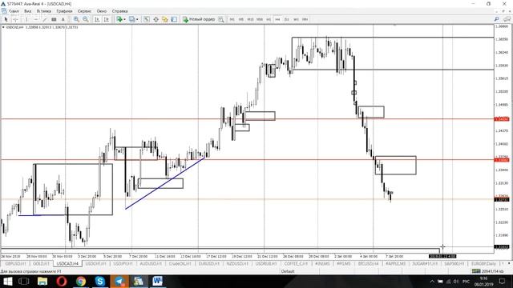Open the Графики menu

coord(64,11)
